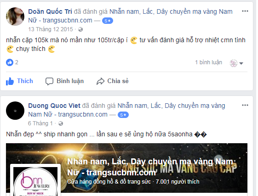Click the globe privacy icon beside 6 Tháng 1
258x196 pixels.
click(61, 123)
